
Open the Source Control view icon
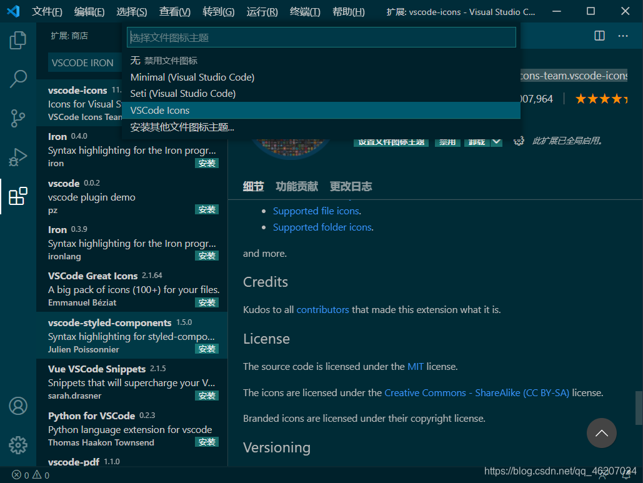point(18,118)
